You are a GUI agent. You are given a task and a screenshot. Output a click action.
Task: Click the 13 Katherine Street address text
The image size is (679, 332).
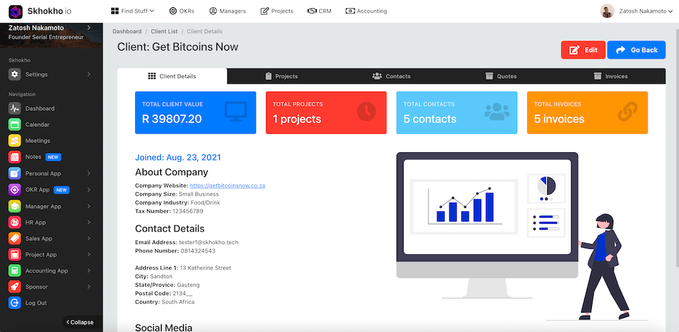(205, 268)
